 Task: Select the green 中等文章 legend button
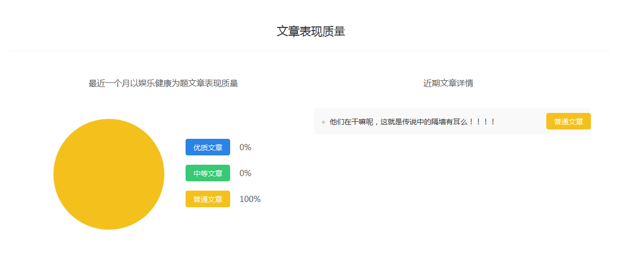tap(208, 173)
